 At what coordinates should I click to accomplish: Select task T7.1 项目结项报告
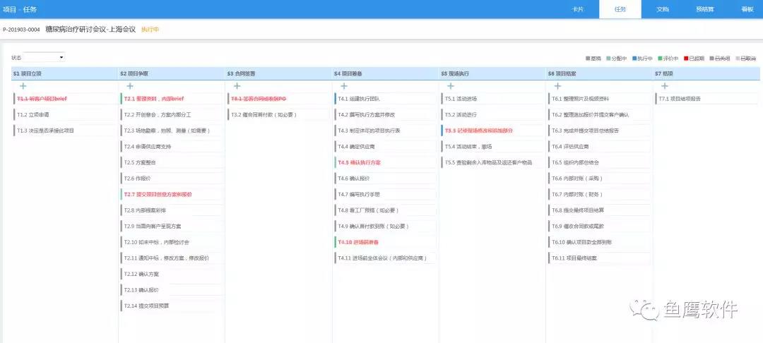[680, 99]
